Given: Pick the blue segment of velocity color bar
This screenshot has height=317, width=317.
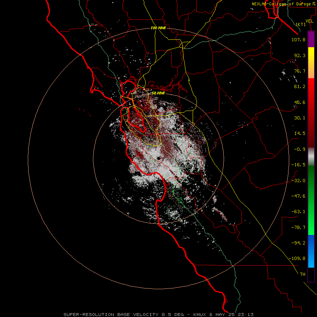Looking at the screenshot, I should click(x=311, y=251).
